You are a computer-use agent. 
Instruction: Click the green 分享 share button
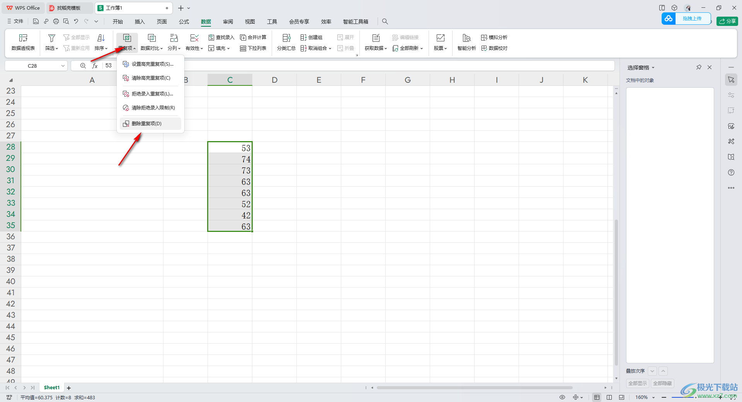point(727,21)
